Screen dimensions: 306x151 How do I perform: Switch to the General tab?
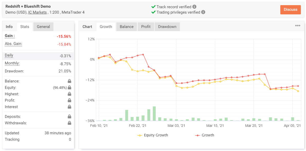43,27
